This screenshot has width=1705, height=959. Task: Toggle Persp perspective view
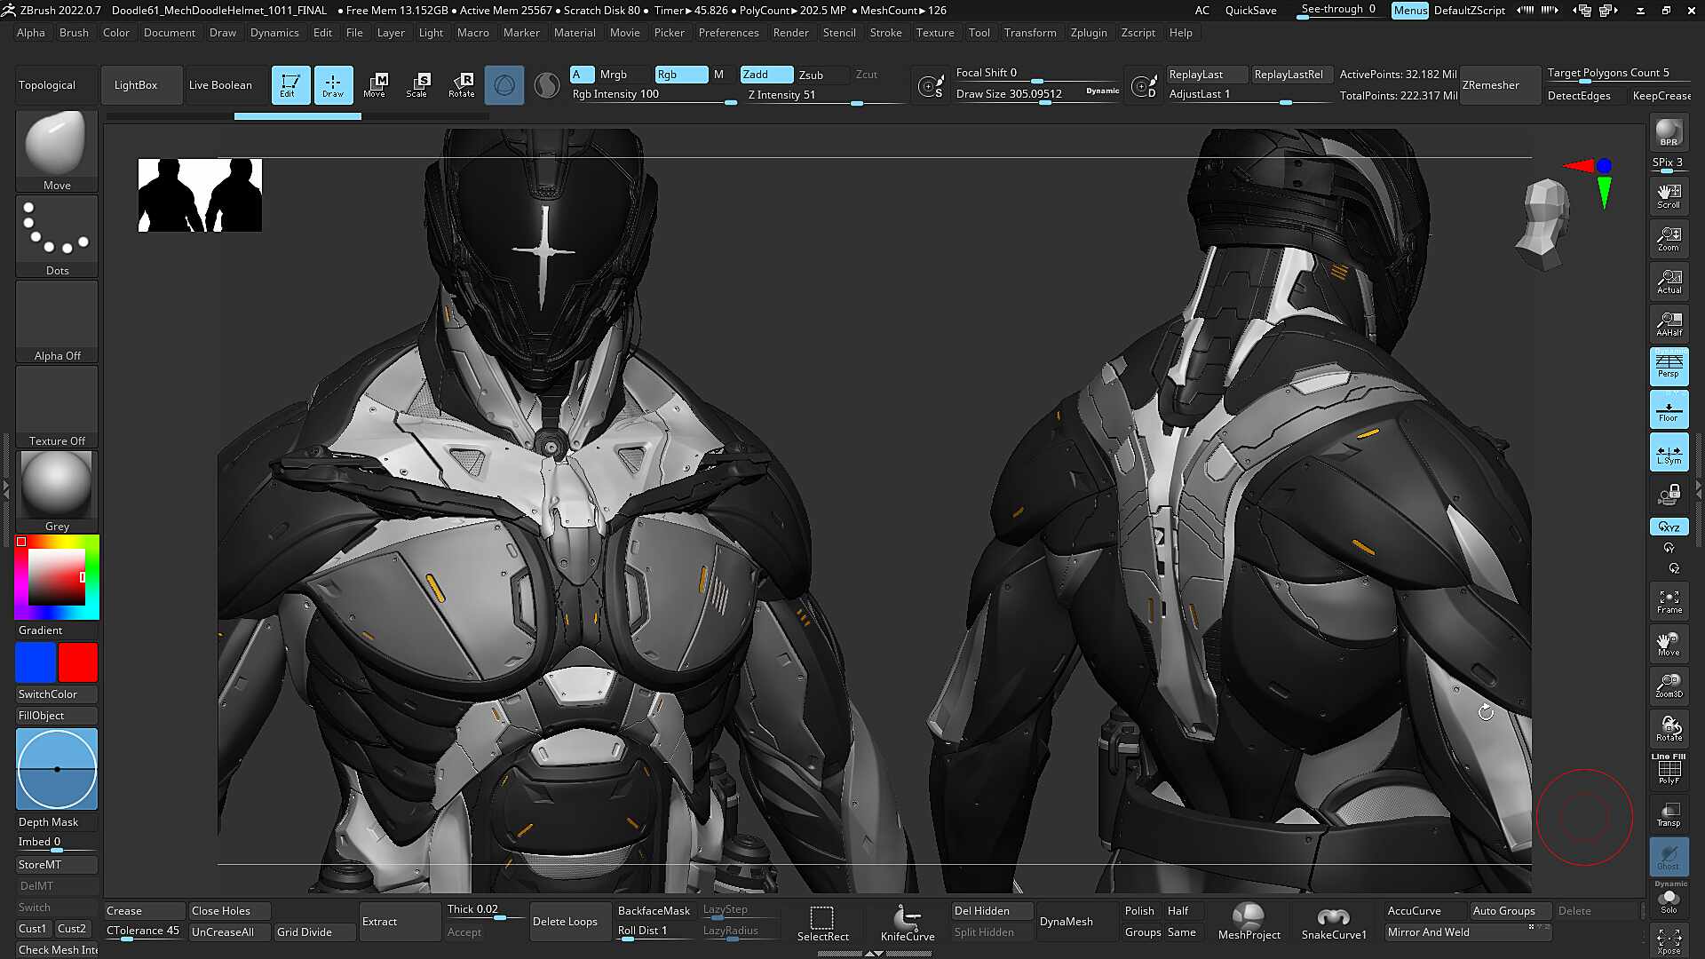tap(1669, 367)
